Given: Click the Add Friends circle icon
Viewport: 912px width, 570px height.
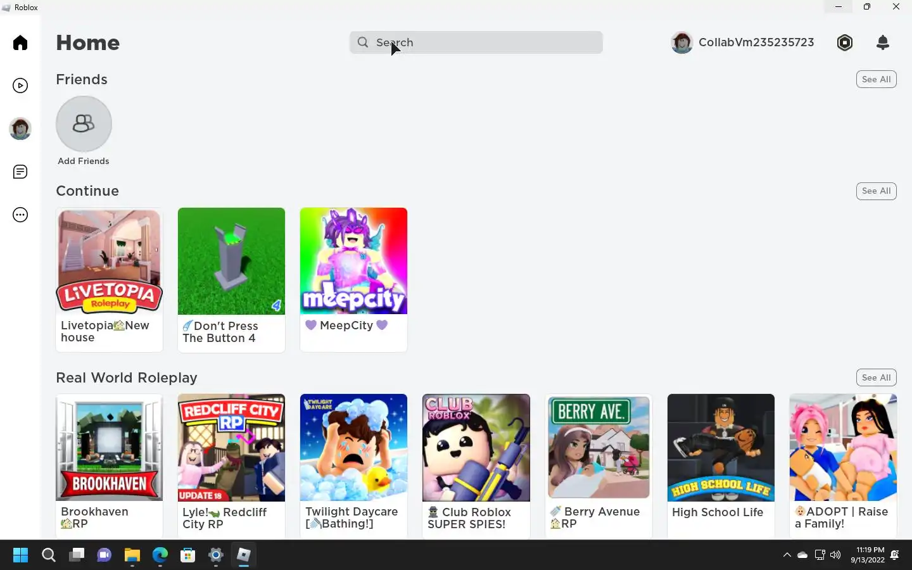Looking at the screenshot, I should (x=84, y=123).
